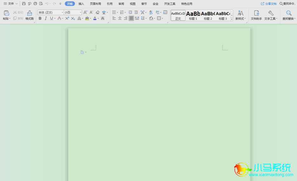
Task: Click the Numbered List icon
Action: click(x=122, y=12)
